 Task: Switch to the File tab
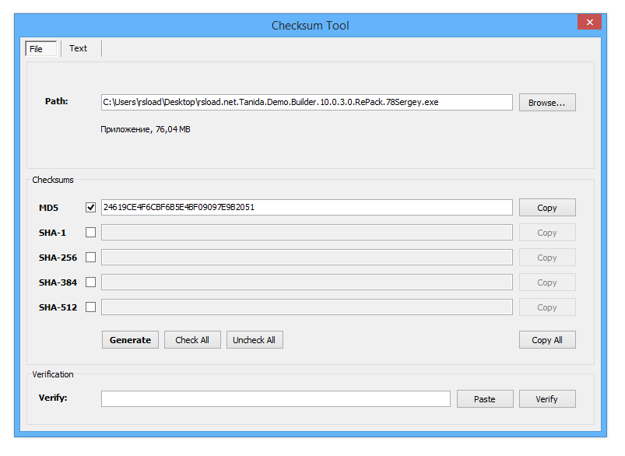[x=41, y=48]
